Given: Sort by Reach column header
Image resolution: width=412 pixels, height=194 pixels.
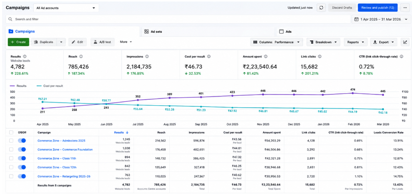Looking at the screenshot, I should [161, 132].
